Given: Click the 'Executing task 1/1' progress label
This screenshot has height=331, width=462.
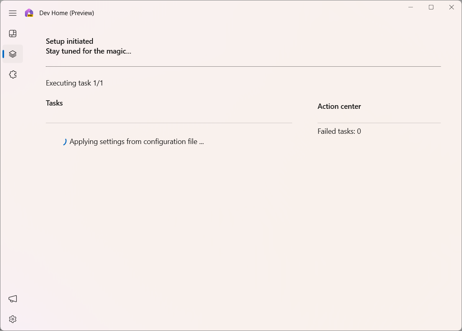Looking at the screenshot, I should [x=74, y=83].
